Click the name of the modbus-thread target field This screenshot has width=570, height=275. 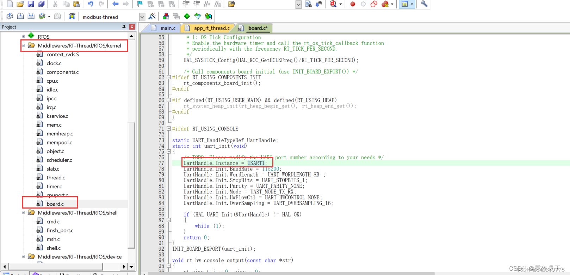click(x=100, y=17)
